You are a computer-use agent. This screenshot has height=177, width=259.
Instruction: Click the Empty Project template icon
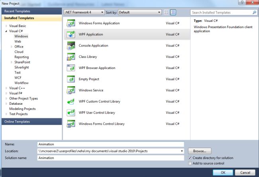tap(71, 79)
